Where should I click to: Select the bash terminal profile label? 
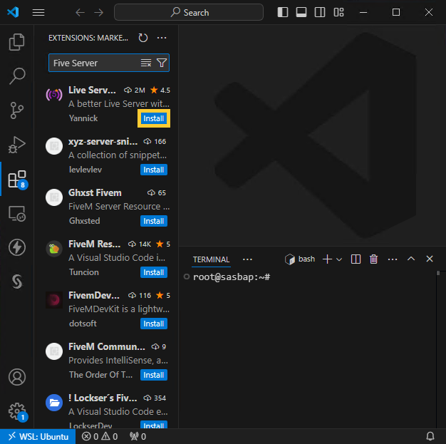(300, 259)
